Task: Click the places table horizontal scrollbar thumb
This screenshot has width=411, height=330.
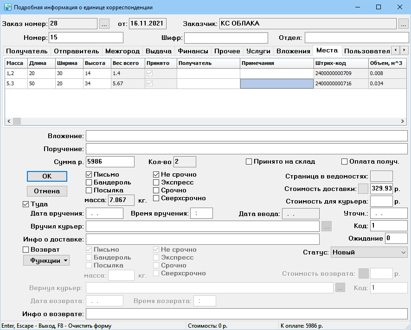Action: pos(17,121)
